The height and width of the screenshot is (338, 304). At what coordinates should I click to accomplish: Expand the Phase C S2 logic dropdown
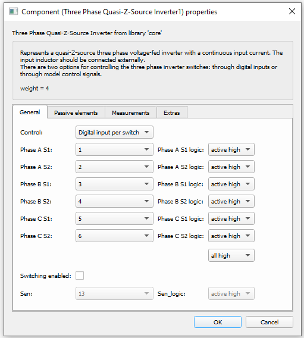[x=231, y=236]
